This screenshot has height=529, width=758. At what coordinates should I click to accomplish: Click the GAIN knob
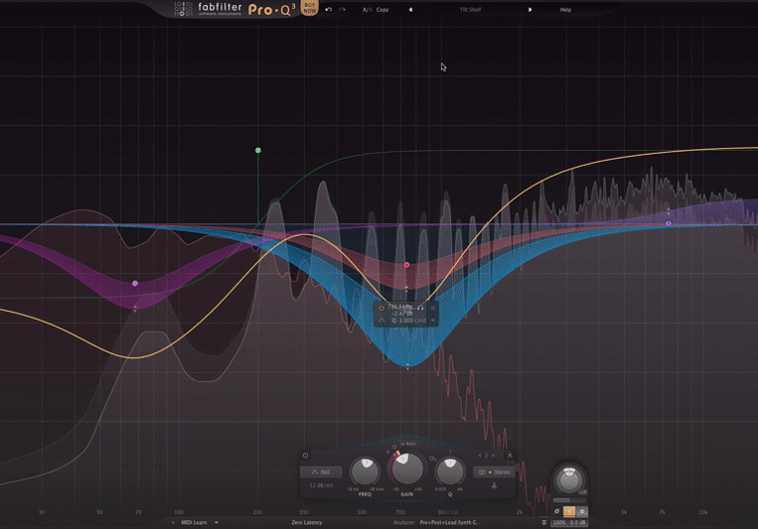pos(407,468)
